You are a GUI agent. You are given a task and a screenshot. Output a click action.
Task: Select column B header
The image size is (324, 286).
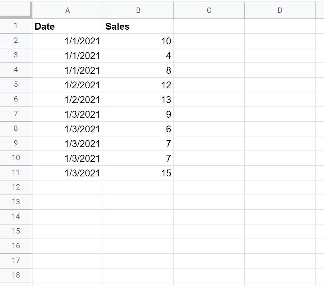click(138, 10)
